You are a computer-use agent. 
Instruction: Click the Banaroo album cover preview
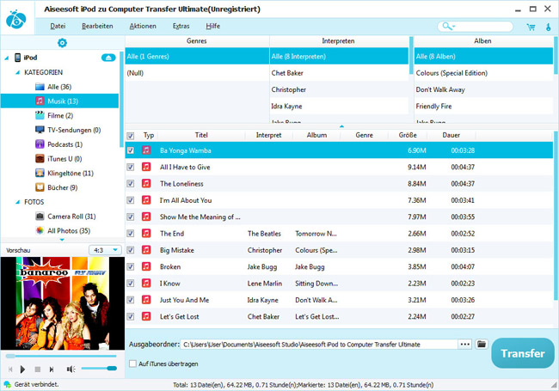pos(63,303)
